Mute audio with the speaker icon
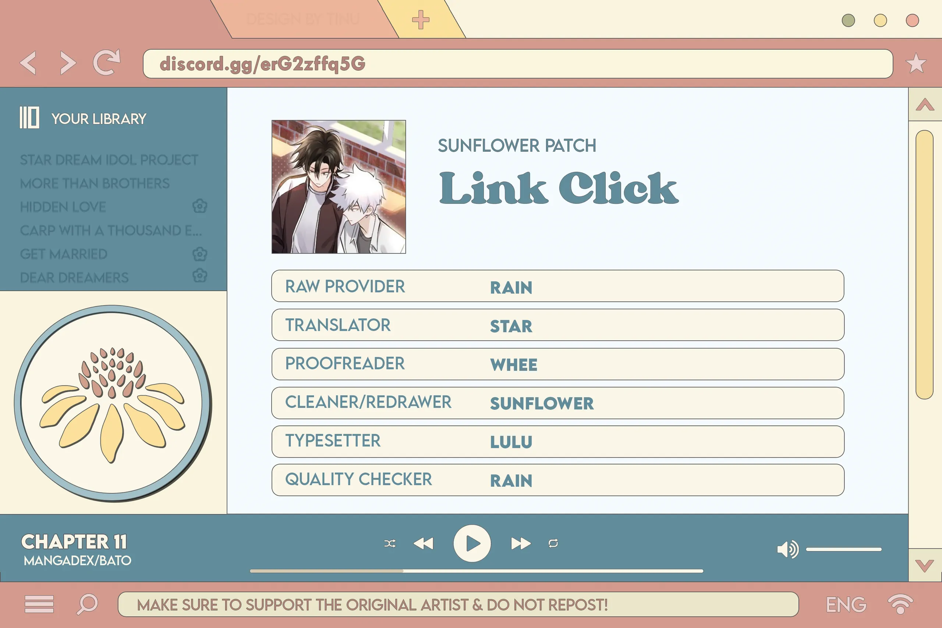 [787, 549]
